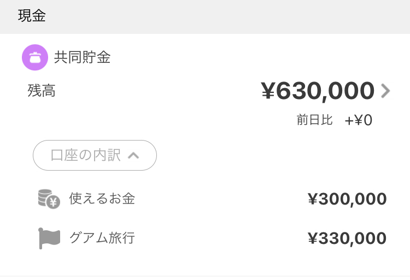
Task: Click the 前日比 label
Action: pyautogui.click(x=314, y=120)
